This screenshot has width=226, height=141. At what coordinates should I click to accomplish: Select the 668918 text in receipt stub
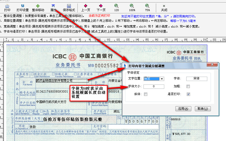pyautogui.click(x=176, y=119)
